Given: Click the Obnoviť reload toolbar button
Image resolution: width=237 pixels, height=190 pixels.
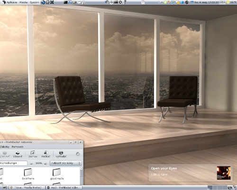Looking at the screenshot, I should 18,154.
